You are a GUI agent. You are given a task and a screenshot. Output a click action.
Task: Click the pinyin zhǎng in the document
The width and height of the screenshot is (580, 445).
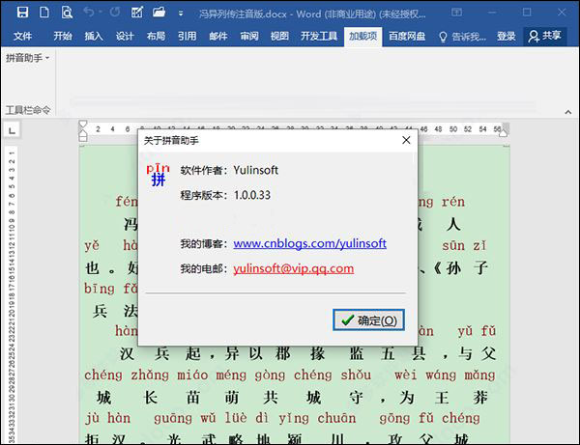[150, 375]
